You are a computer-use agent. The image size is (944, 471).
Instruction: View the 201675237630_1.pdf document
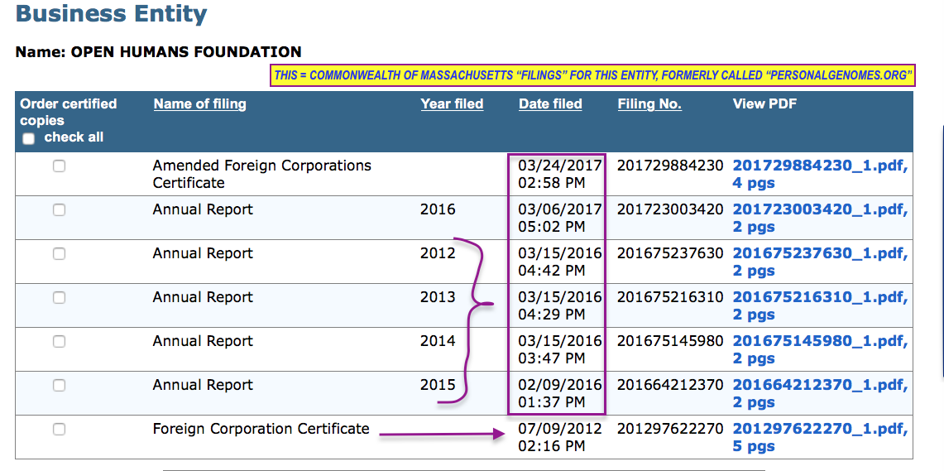[x=819, y=253]
